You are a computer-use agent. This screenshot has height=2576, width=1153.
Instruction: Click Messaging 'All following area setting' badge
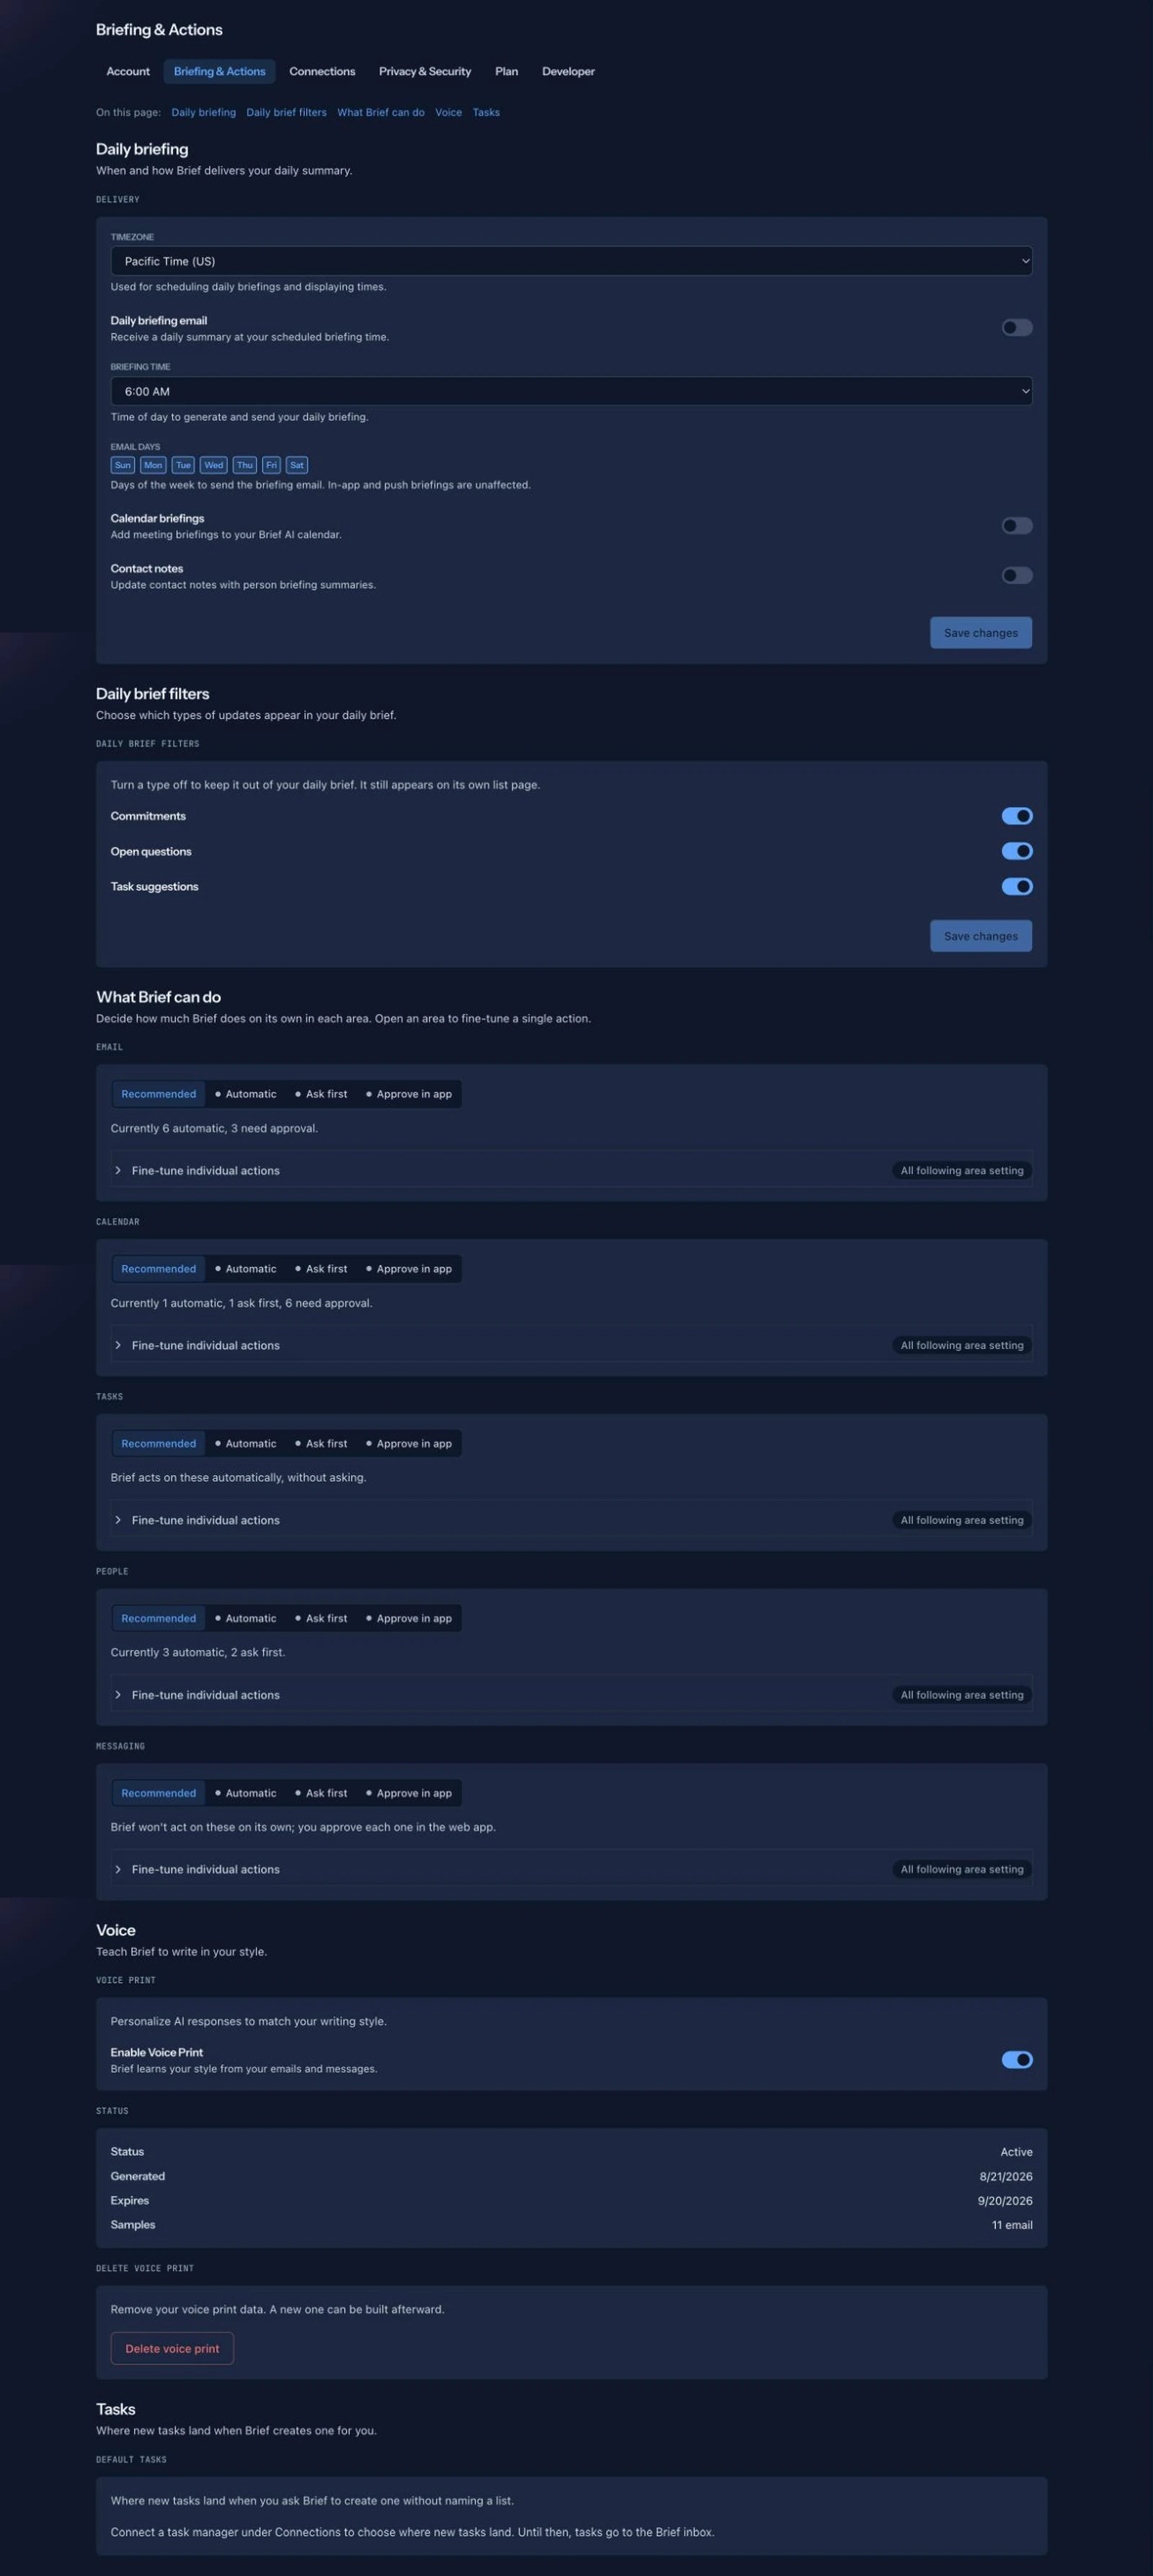(x=962, y=1870)
